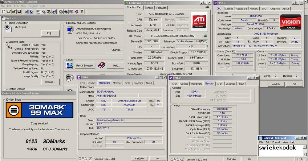This screenshot has width=308, height=161.
Task: Click the run benchmark swirl toolbar icon
Action: (x=61, y=12)
